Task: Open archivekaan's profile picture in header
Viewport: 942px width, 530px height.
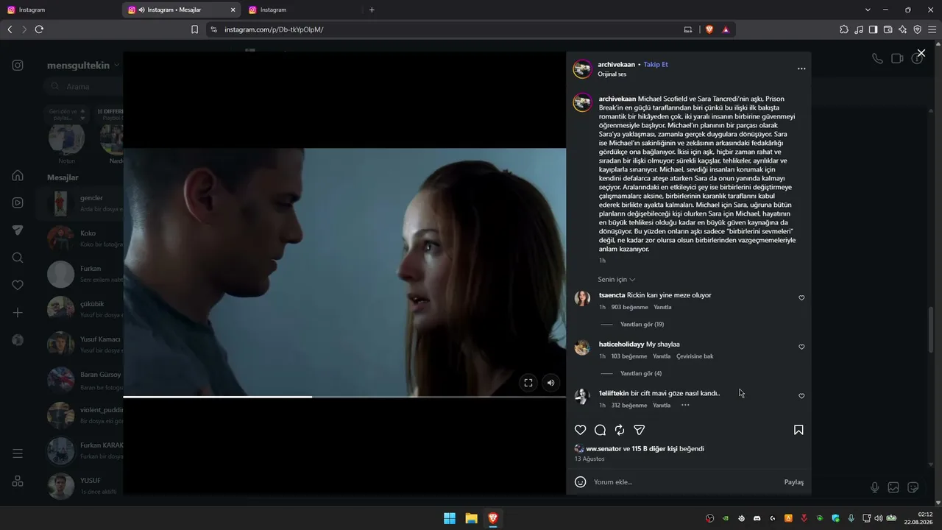Action: (583, 69)
